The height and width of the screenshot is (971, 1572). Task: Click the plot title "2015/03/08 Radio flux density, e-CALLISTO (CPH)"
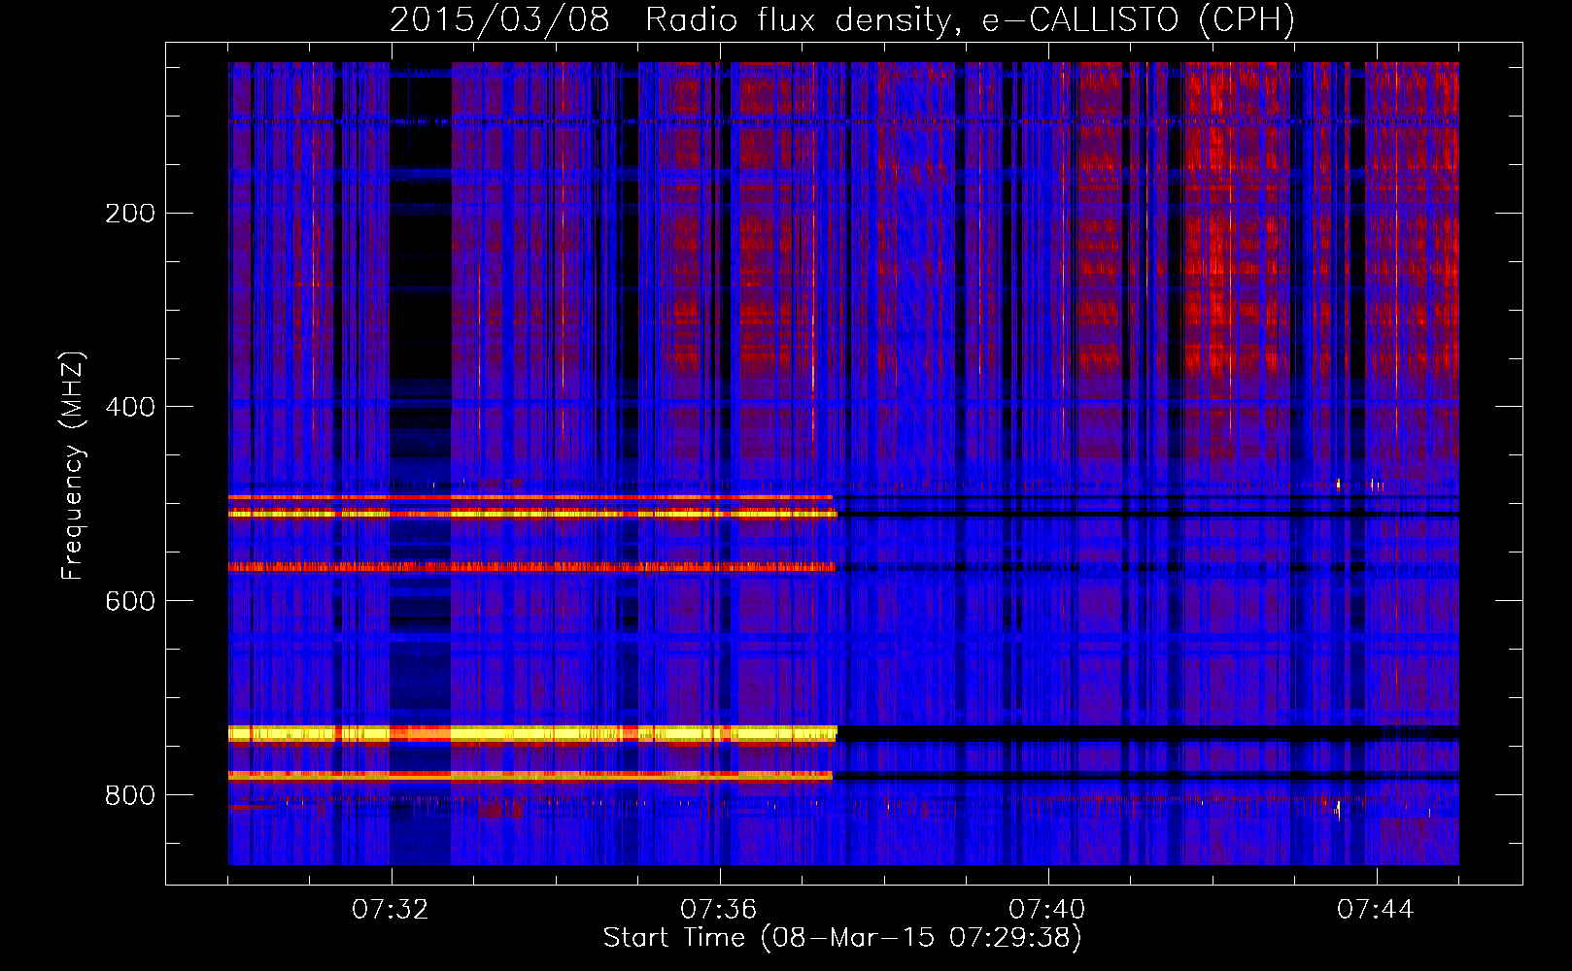(x=842, y=19)
